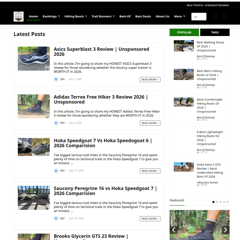Switch to the Tags tab

pos(215,32)
